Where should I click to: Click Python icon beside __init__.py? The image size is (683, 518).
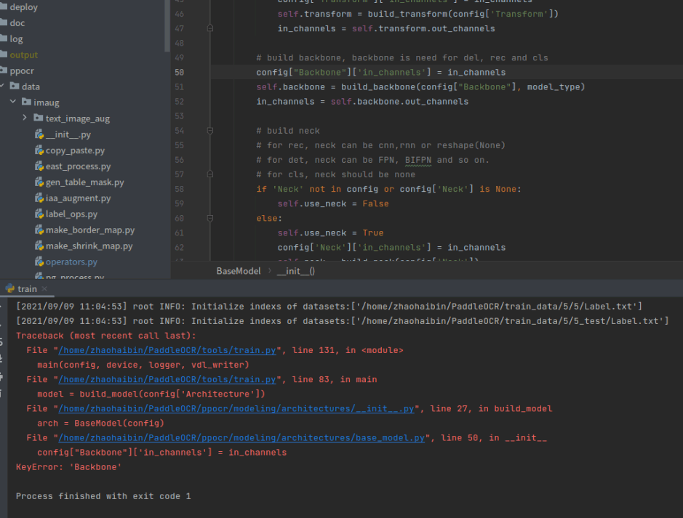point(39,134)
